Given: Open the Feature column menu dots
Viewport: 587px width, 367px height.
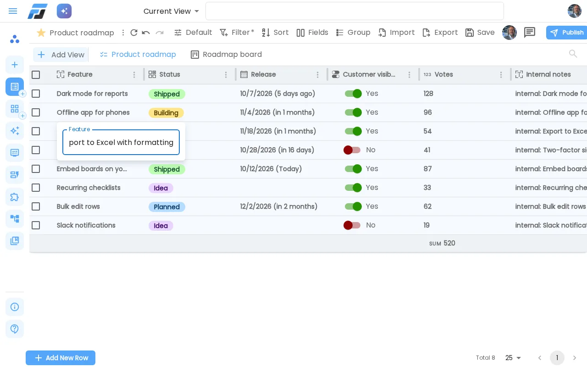Looking at the screenshot, I should [134, 75].
